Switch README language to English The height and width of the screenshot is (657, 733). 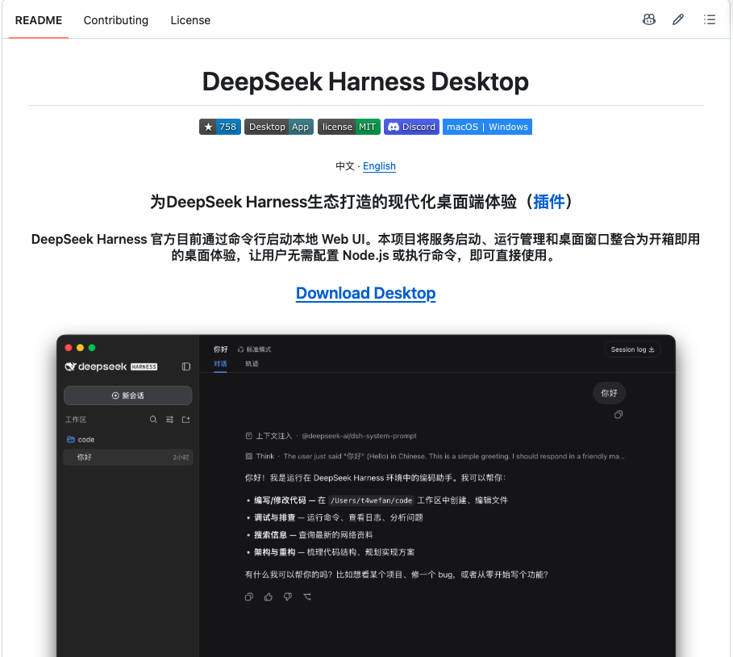point(379,166)
